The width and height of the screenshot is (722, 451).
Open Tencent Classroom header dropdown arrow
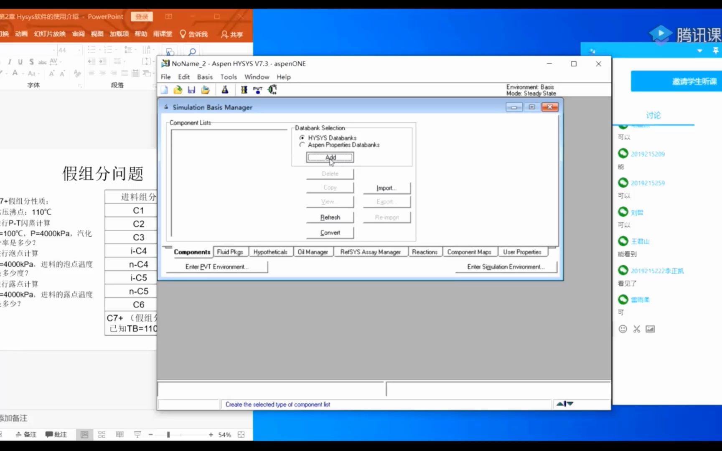[700, 51]
